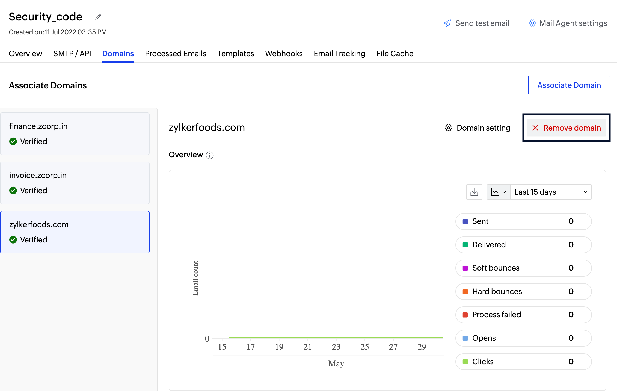Image resolution: width=617 pixels, height=391 pixels.
Task: Open the chart type selector dropdown
Action: tap(498, 192)
